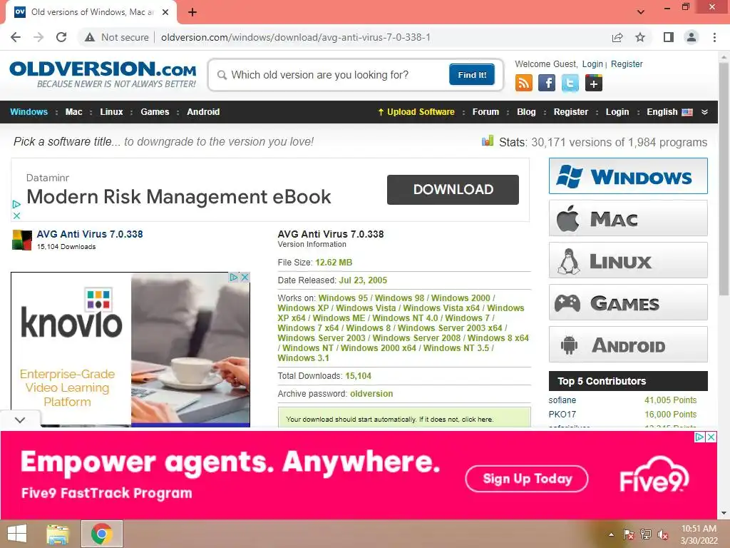The height and width of the screenshot is (548, 730).
Task: Select the Windows nav menu item
Action: (x=29, y=112)
